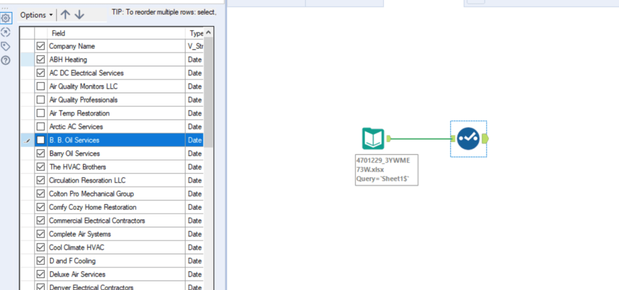Move selected field down with down arrow

(x=80, y=14)
